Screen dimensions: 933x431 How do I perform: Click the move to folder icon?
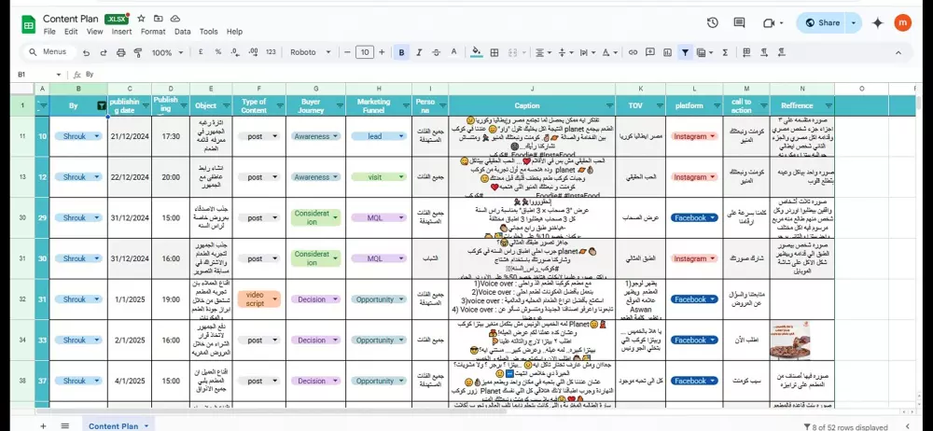[159, 19]
